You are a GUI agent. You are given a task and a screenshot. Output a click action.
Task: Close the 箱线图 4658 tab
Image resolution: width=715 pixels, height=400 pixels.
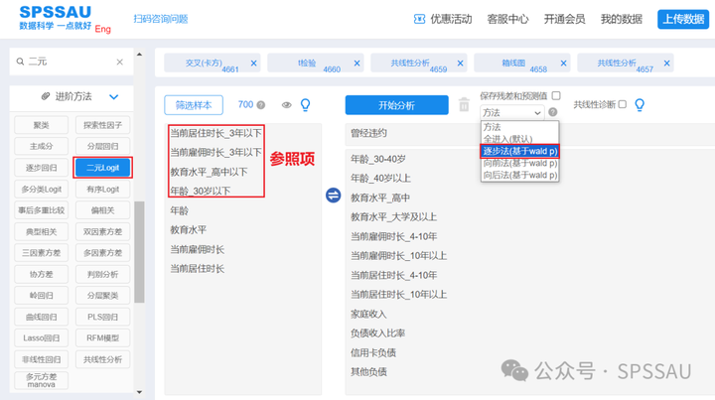pos(561,64)
